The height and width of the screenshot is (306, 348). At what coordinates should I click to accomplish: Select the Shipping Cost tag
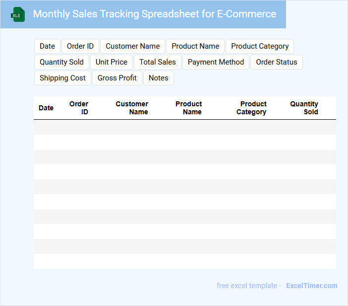tap(62, 78)
